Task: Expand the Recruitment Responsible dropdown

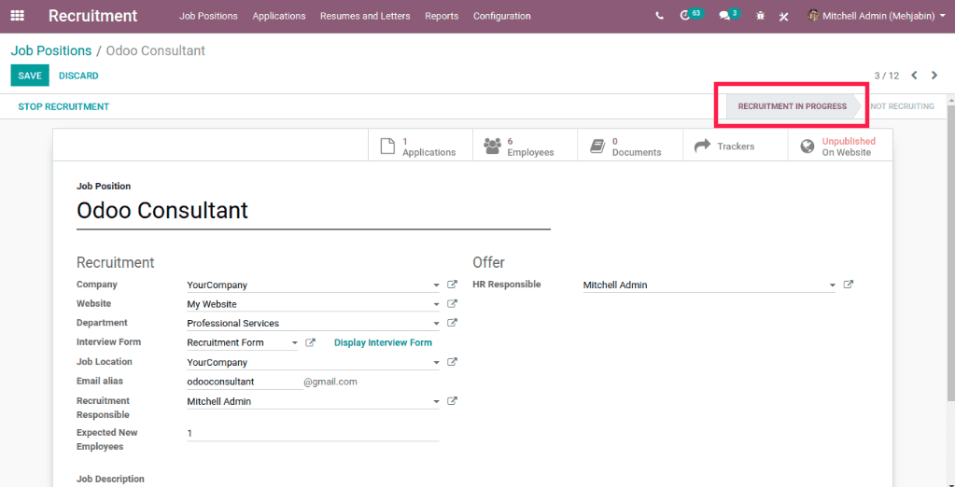Action: [x=436, y=402]
